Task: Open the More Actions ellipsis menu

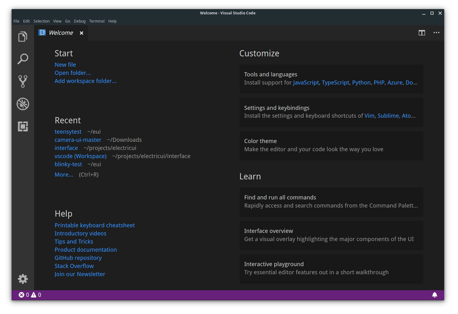Action: click(x=436, y=33)
